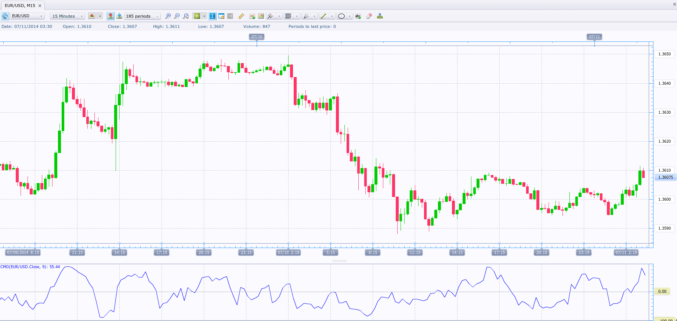The width and height of the screenshot is (677, 321).
Task: Open the candlestick chart type dropdown arrow
Action: click(x=100, y=16)
